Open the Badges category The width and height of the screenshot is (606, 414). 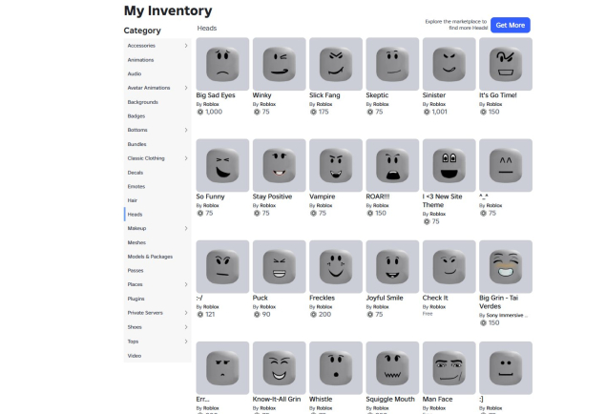point(136,115)
